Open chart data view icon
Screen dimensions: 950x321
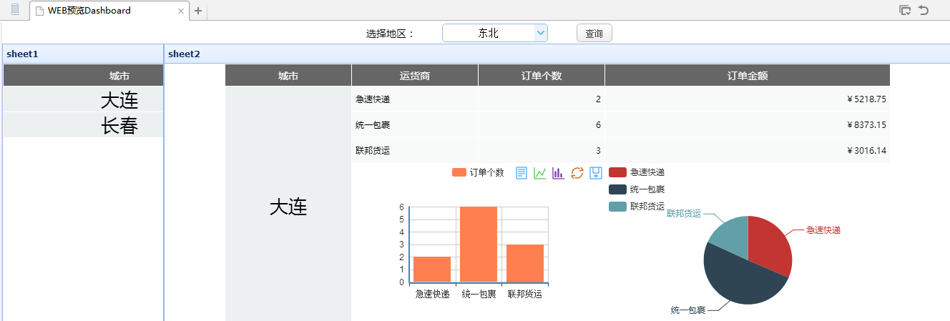[521, 173]
